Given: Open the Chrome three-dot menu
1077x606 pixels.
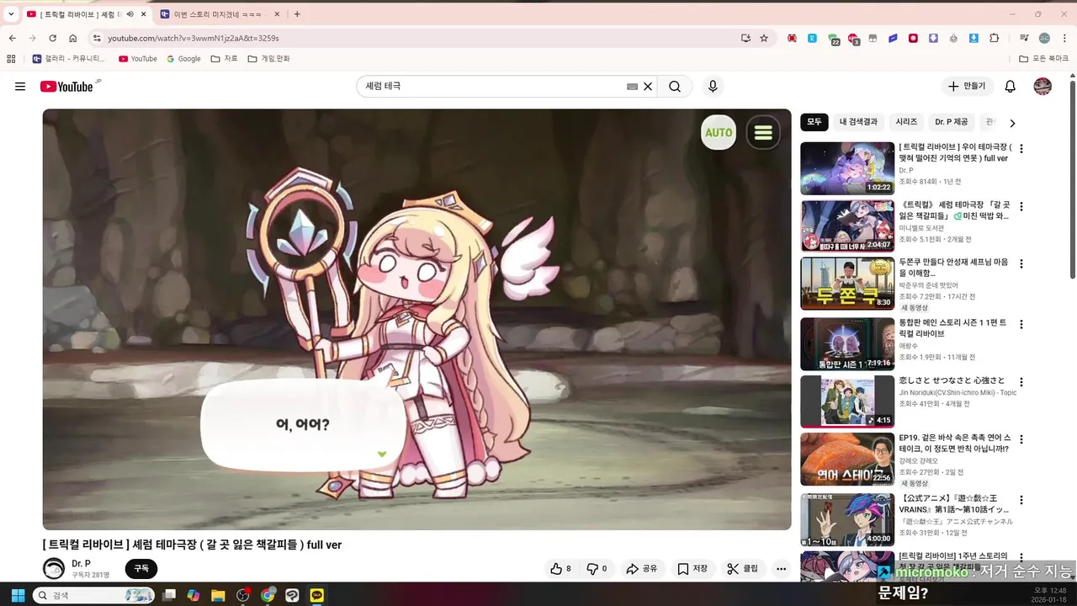Looking at the screenshot, I should pos(1063,38).
